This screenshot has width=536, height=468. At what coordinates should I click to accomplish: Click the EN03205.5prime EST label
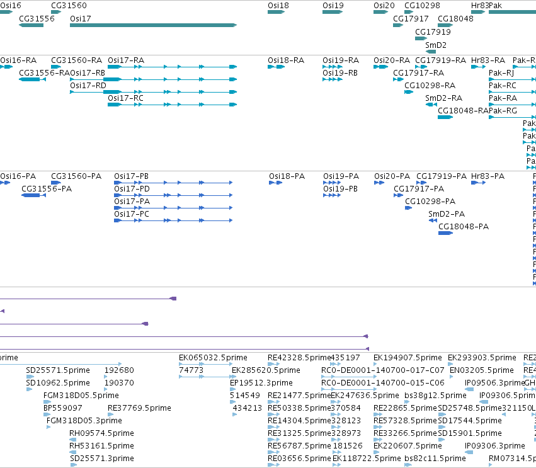coord(482,370)
